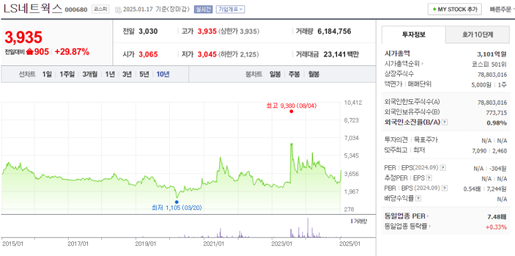The height and width of the screenshot is (256, 515).
Task: Select the 3년 line chart period
Action: (127, 74)
